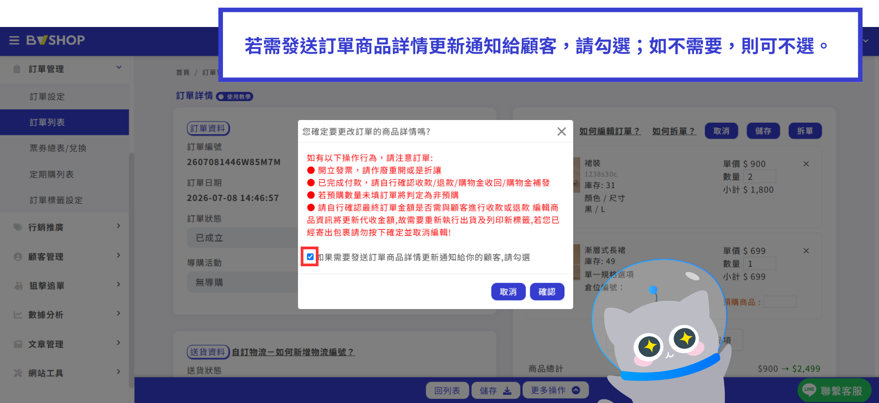Image resolution: width=879 pixels, height=403 pixels.
Task: Expand the 顧客管理 chevron
Action: [119, 255]
